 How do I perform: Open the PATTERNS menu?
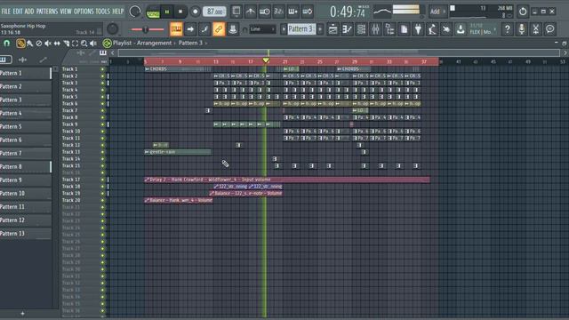(x=47, y=12)
